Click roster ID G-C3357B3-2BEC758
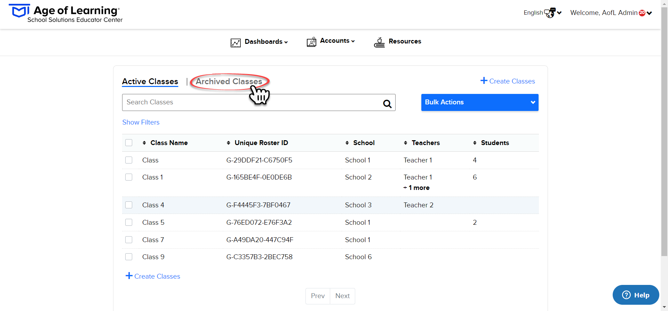Image resolution: width=668 pixels, height=311 pixels. click(259, 257)
